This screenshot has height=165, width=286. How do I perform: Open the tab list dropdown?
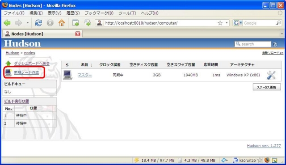click(x=282, y=34)
